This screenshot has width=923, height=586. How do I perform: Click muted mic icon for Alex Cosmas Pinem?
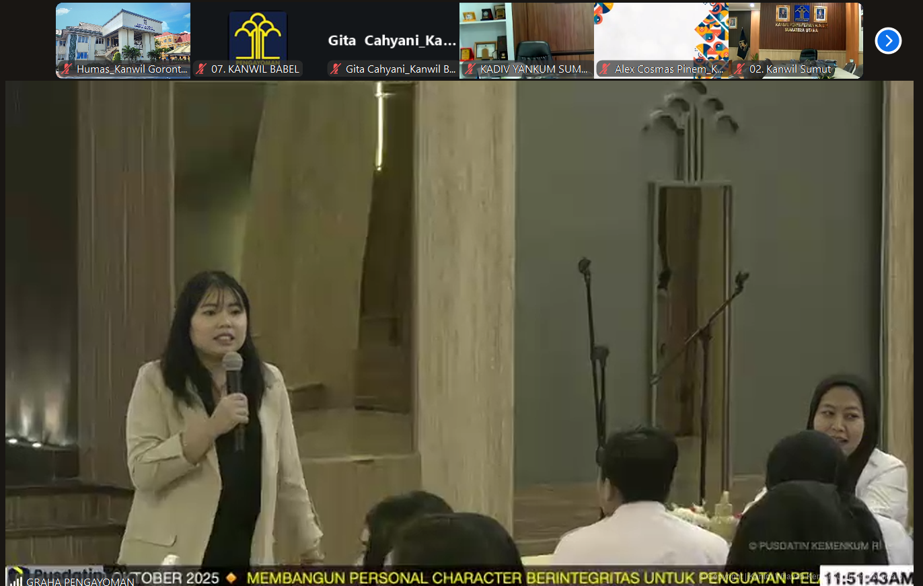[605, 69]
